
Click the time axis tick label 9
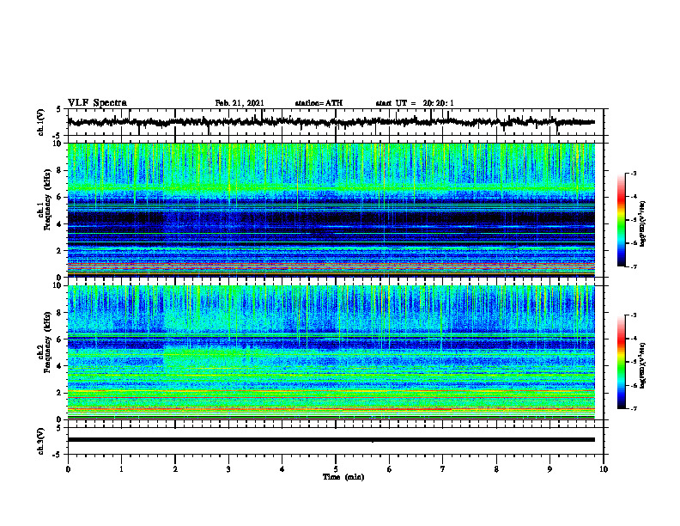tap(549, 469)
